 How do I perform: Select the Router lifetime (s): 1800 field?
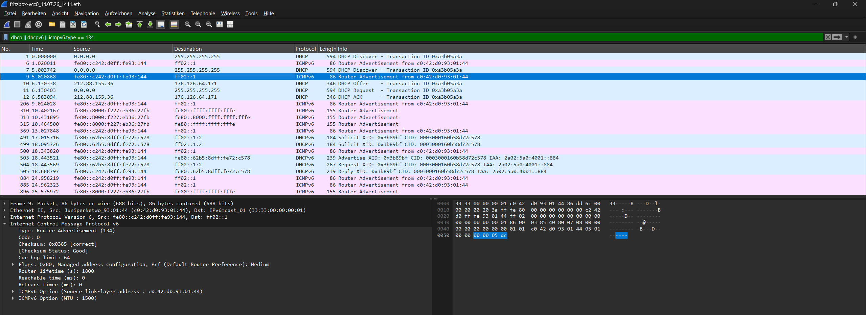pyautogui.click(x=56, y=271)
